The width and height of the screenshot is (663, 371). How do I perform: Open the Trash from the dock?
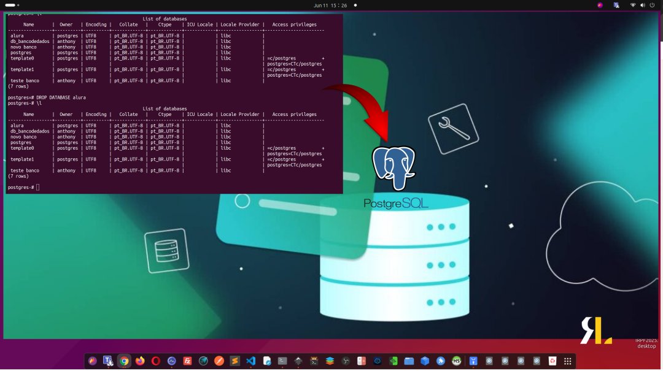552,361
